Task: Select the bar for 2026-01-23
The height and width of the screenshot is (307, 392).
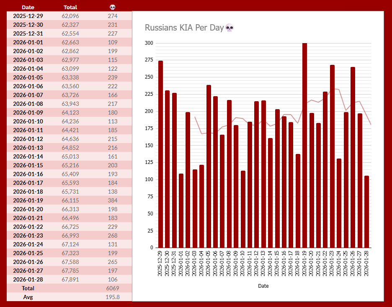Action: [332, 156]
